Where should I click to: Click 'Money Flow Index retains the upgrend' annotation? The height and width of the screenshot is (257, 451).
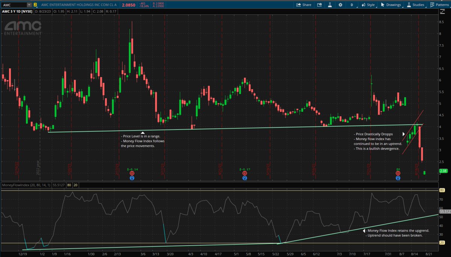[x=397, y=231]
